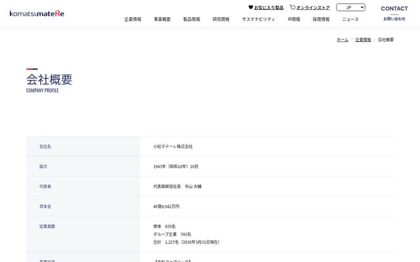The height and width of the screenshot is (262, 420).
Task: Go to ホーム in the breadcrumb
Action: [343, 39]
